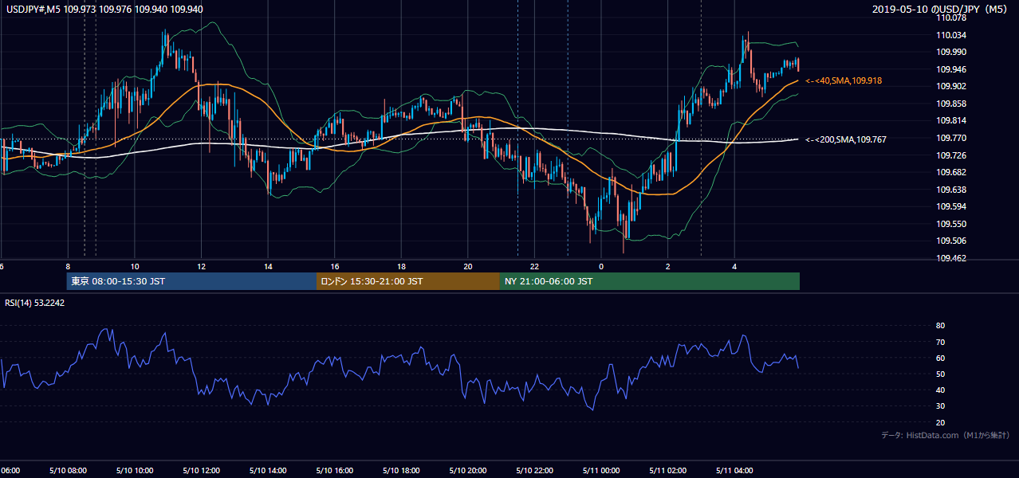Click the 5/10 14:00 bottom time label

268,471
